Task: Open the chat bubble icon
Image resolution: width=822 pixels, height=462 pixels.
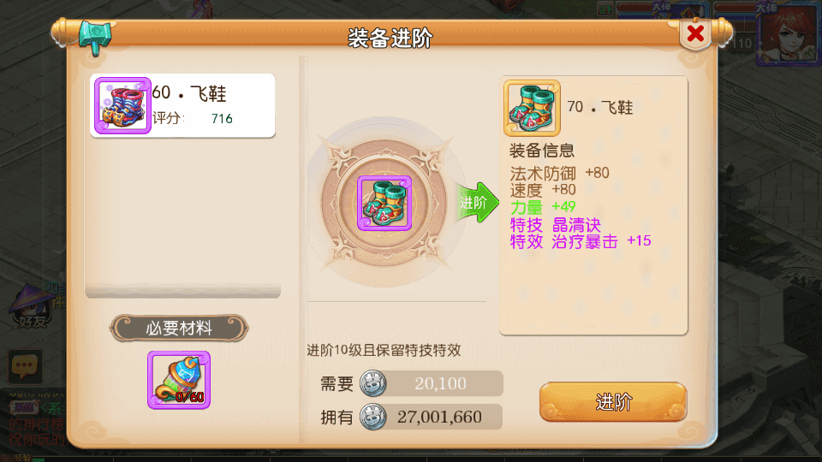Action: click(25, 366)
